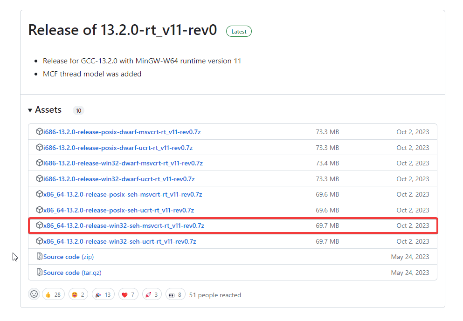Image resolution: width=463 pixels, height=321 pixels.
Task: Toggle rocket reaction with 3
Action: [152, 295]
